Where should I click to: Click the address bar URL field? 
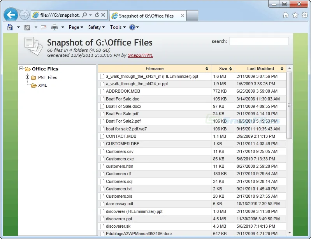pyautogui.click(x=60, y=15)
